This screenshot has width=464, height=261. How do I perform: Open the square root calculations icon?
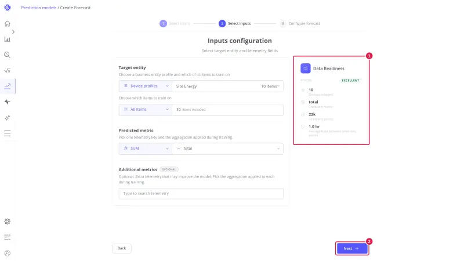[x=8, y=70]
